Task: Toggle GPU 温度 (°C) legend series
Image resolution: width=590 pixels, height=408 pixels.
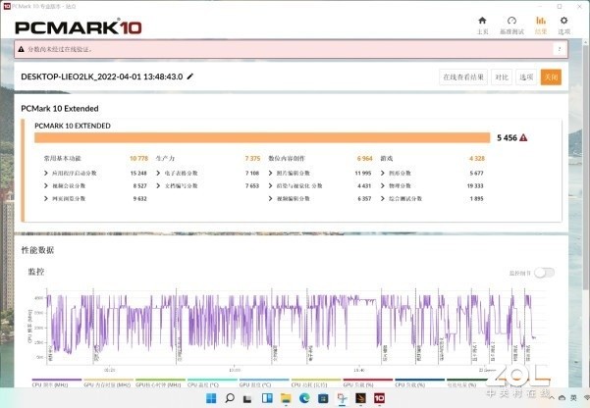Action: click(x=264, y=383)
